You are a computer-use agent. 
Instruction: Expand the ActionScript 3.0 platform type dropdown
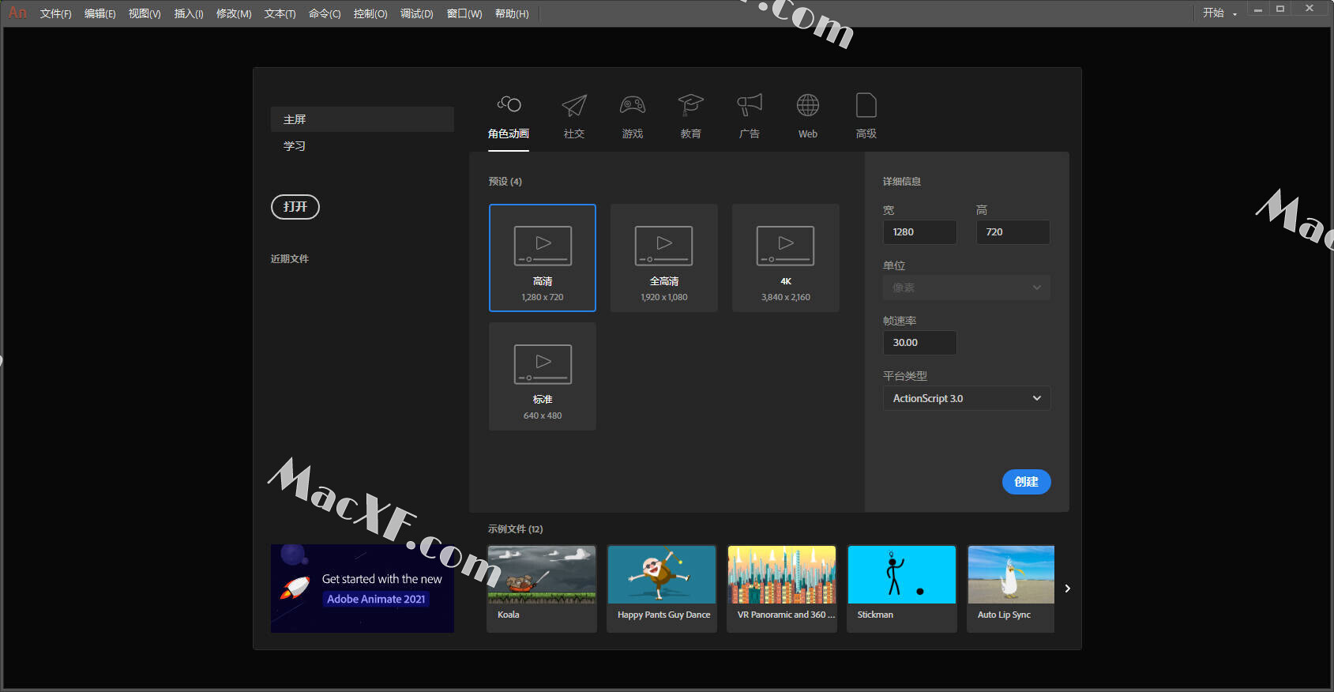tap(966, 398)
